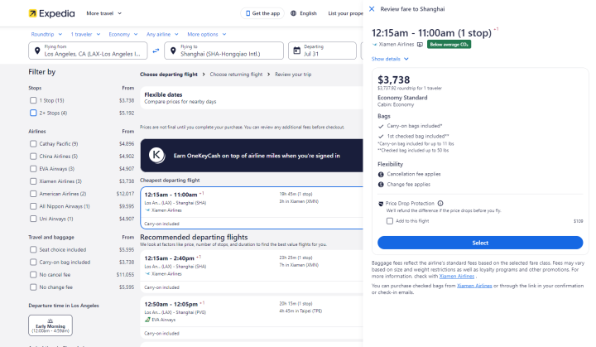Close the Review fare panel
This screenshot has width=596, height=347.
[x=372, y=9]
